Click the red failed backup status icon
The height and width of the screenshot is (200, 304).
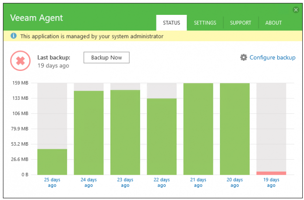[x=20, y=60]
